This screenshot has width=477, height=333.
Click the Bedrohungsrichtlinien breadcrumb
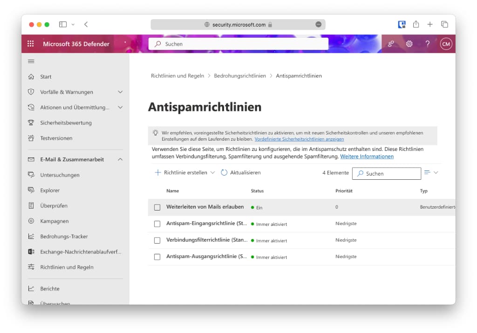click(x=240, y=76)
